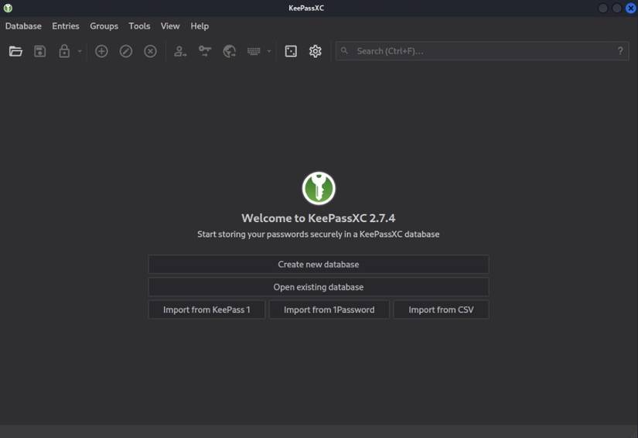Click the Lock Database padlock icon

coord(64,51)
